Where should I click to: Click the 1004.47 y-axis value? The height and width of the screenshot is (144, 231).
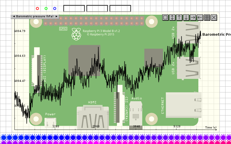click(20, 81)
